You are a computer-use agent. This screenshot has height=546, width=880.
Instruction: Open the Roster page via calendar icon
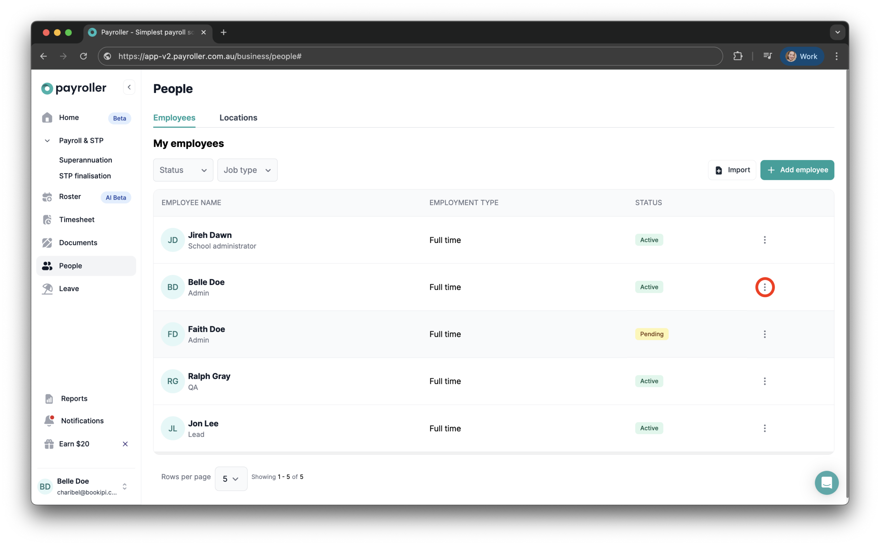click(x=47, y=197)
